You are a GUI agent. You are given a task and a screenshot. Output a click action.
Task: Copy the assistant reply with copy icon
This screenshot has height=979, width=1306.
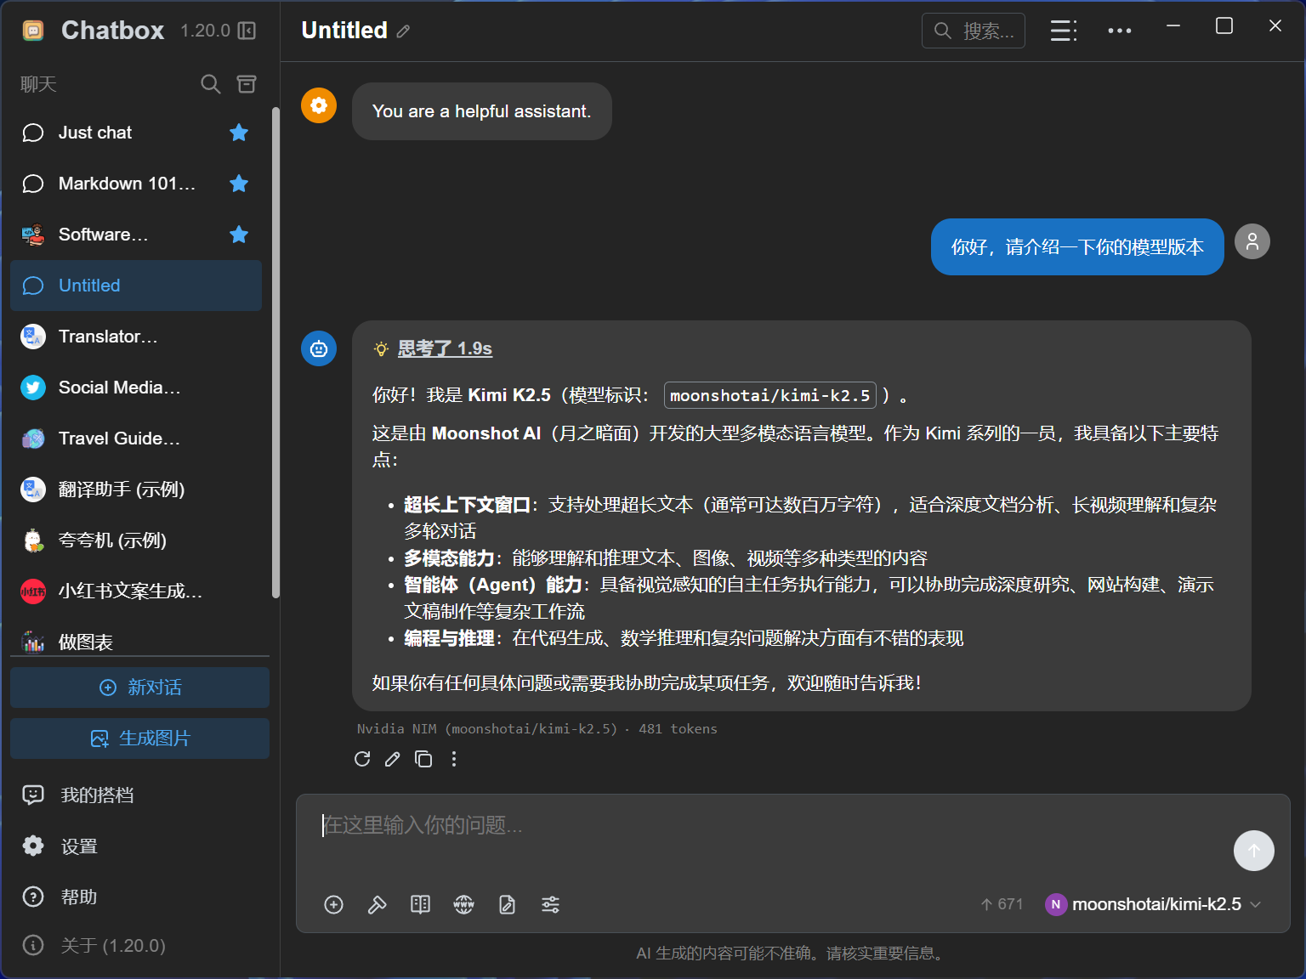pos(423,759)
